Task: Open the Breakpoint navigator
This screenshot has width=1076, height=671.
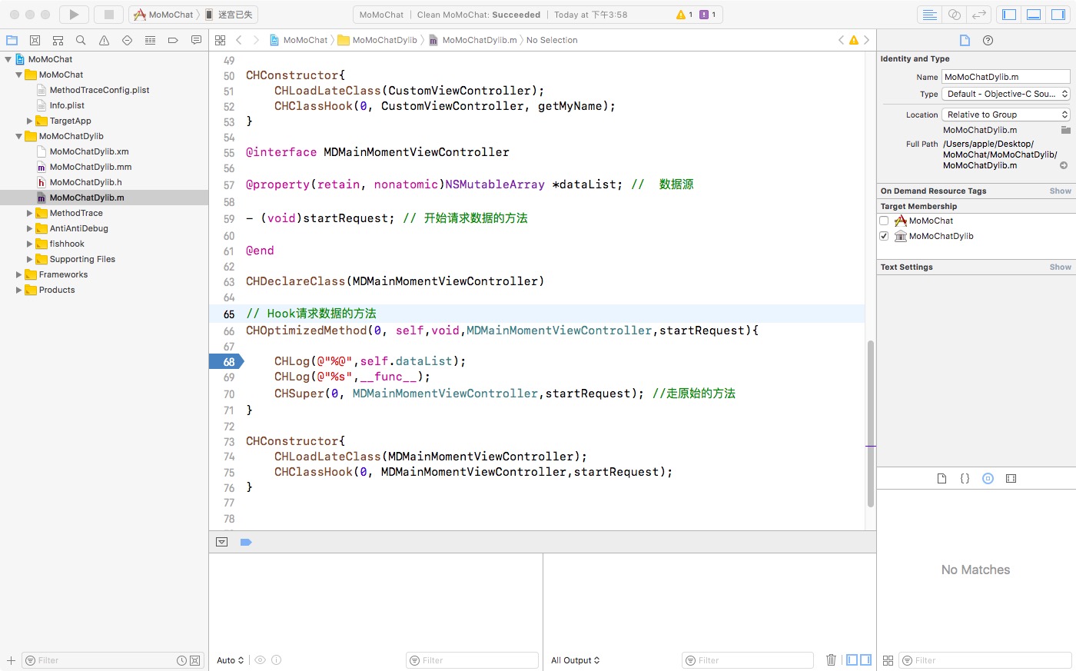Action: 173,40
